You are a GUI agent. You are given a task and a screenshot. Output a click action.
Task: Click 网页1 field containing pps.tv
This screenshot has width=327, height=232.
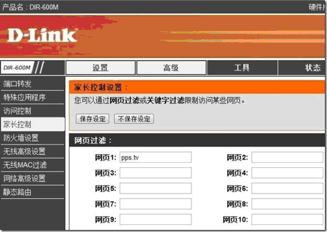click(155, 158)
